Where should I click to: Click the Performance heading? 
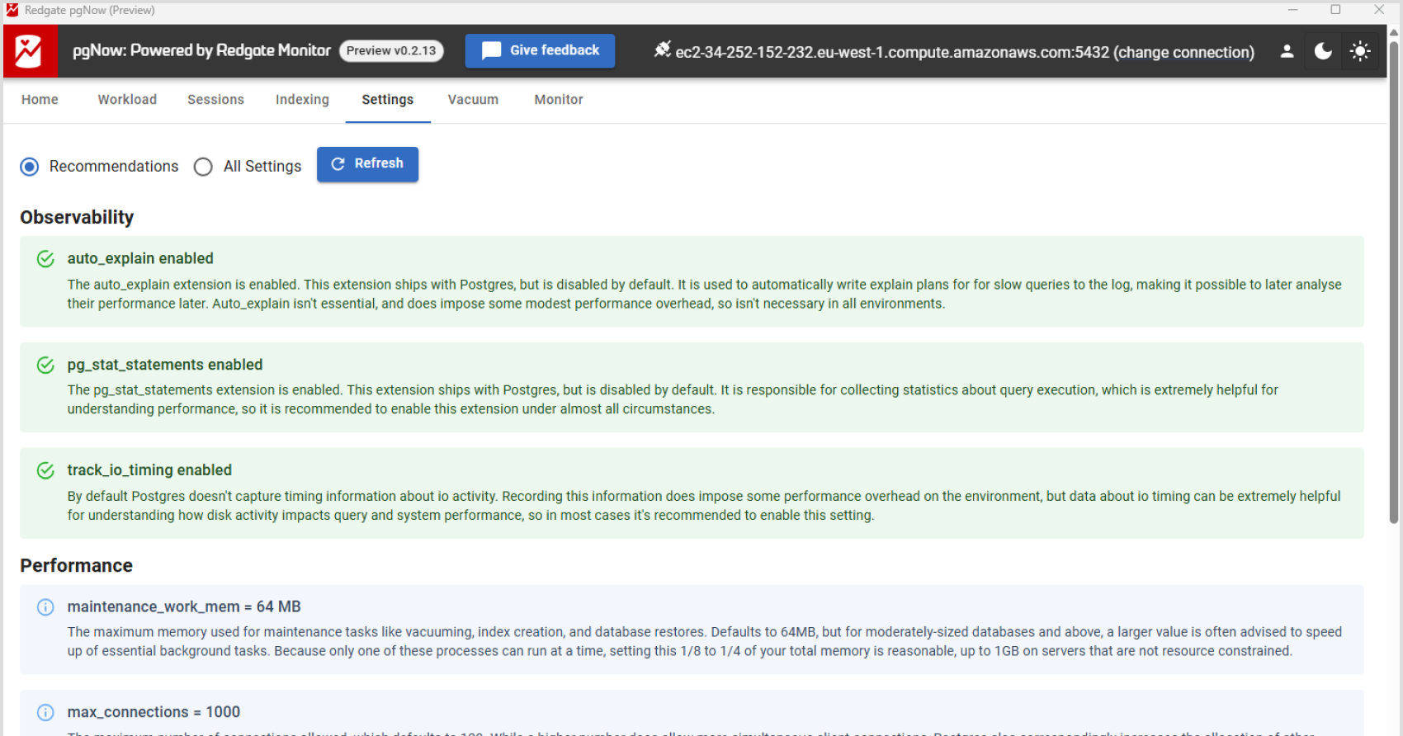(76, 566)
